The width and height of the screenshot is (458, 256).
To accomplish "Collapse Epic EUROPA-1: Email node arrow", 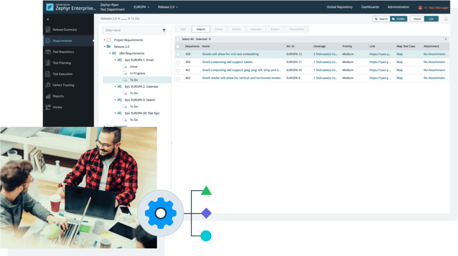I will point(115,60).
